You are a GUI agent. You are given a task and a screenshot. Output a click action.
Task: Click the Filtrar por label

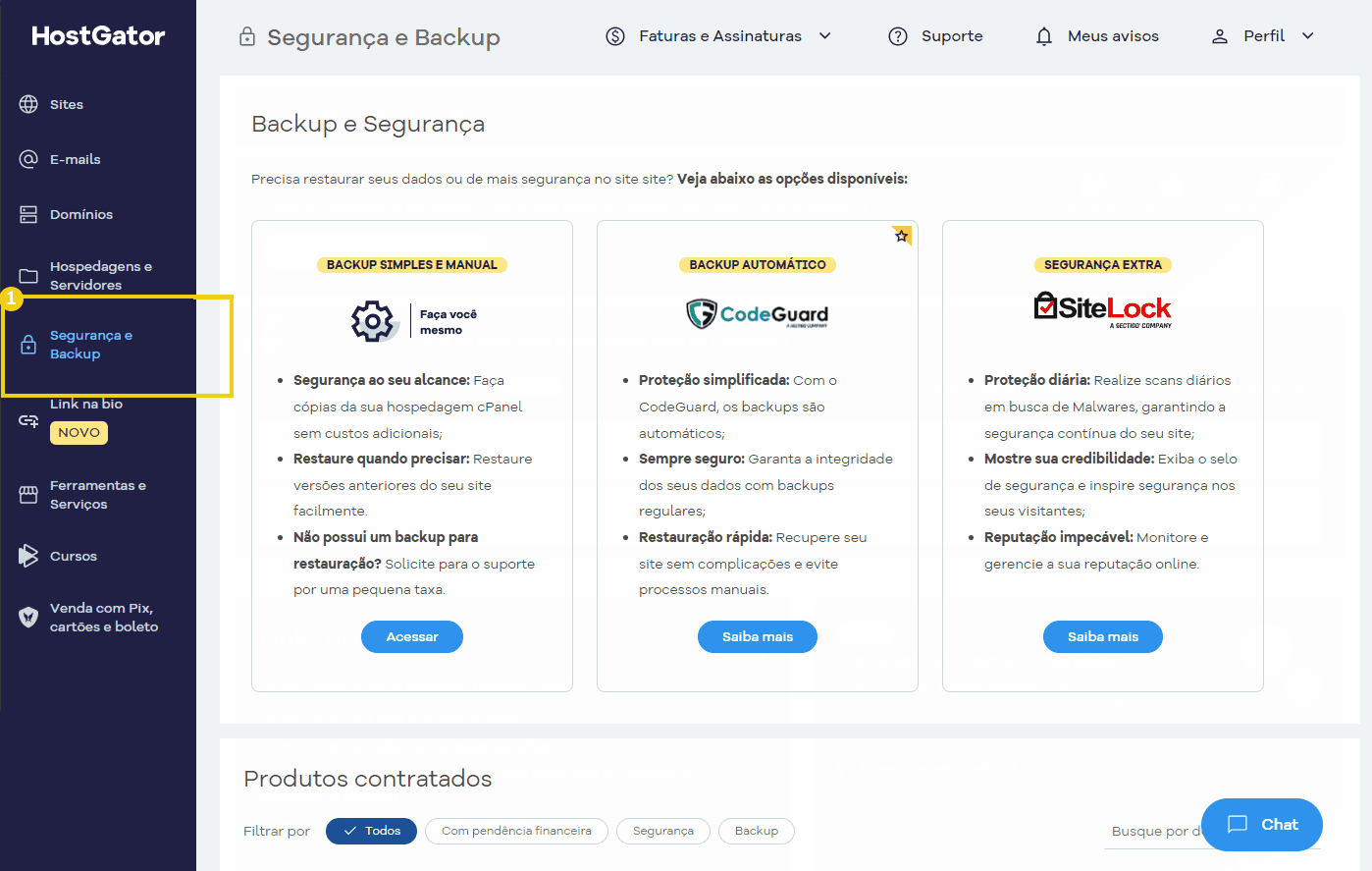coord(277,832)
